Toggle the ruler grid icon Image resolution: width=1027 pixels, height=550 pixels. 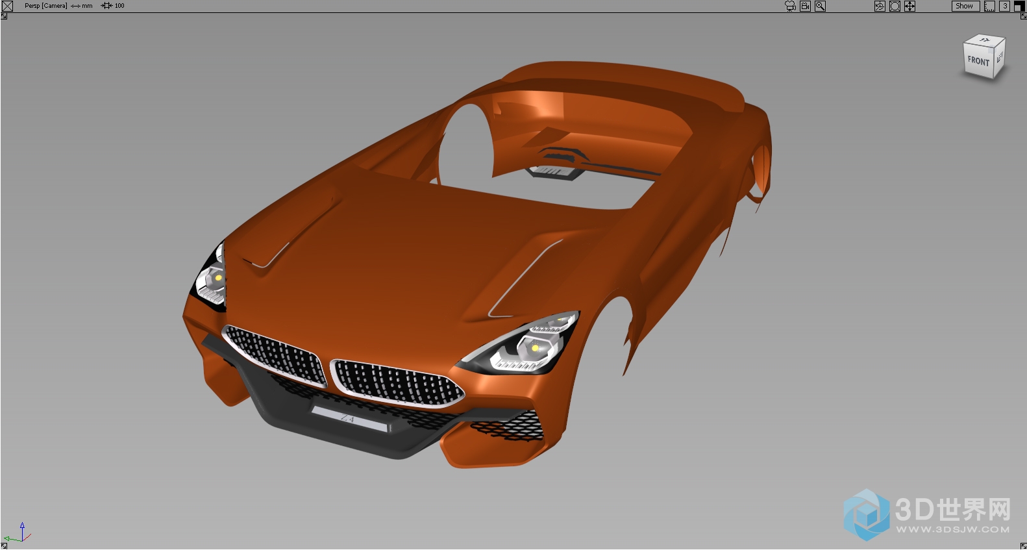point(989,6)
